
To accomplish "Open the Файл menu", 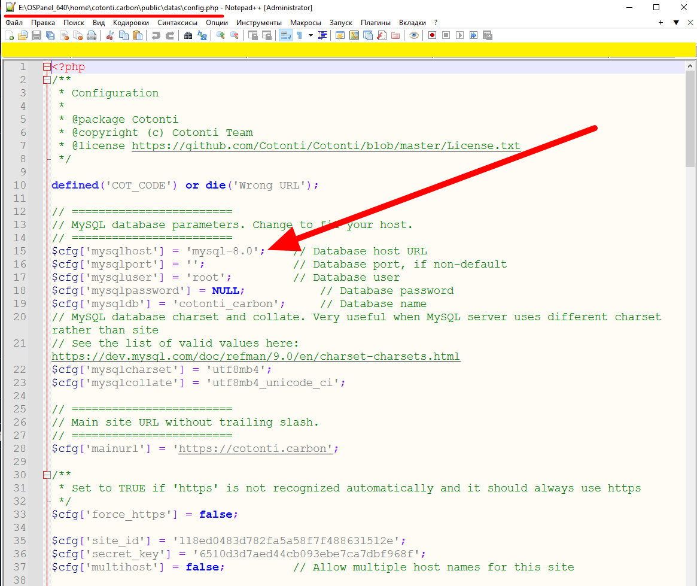I will point(14,23).
